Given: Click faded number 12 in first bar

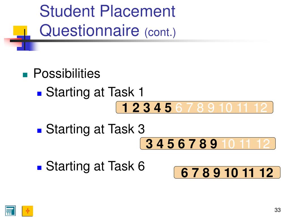Looking at the screenshot, I should click(x=261, y=107).
